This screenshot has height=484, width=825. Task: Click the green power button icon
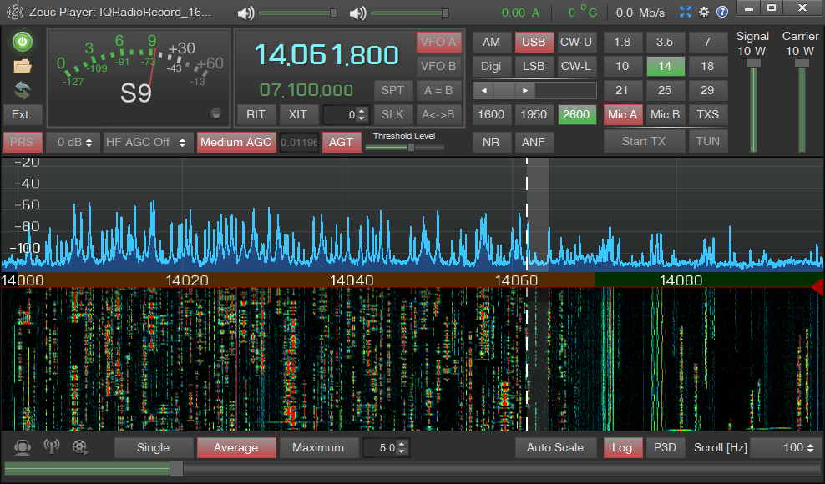23,42
